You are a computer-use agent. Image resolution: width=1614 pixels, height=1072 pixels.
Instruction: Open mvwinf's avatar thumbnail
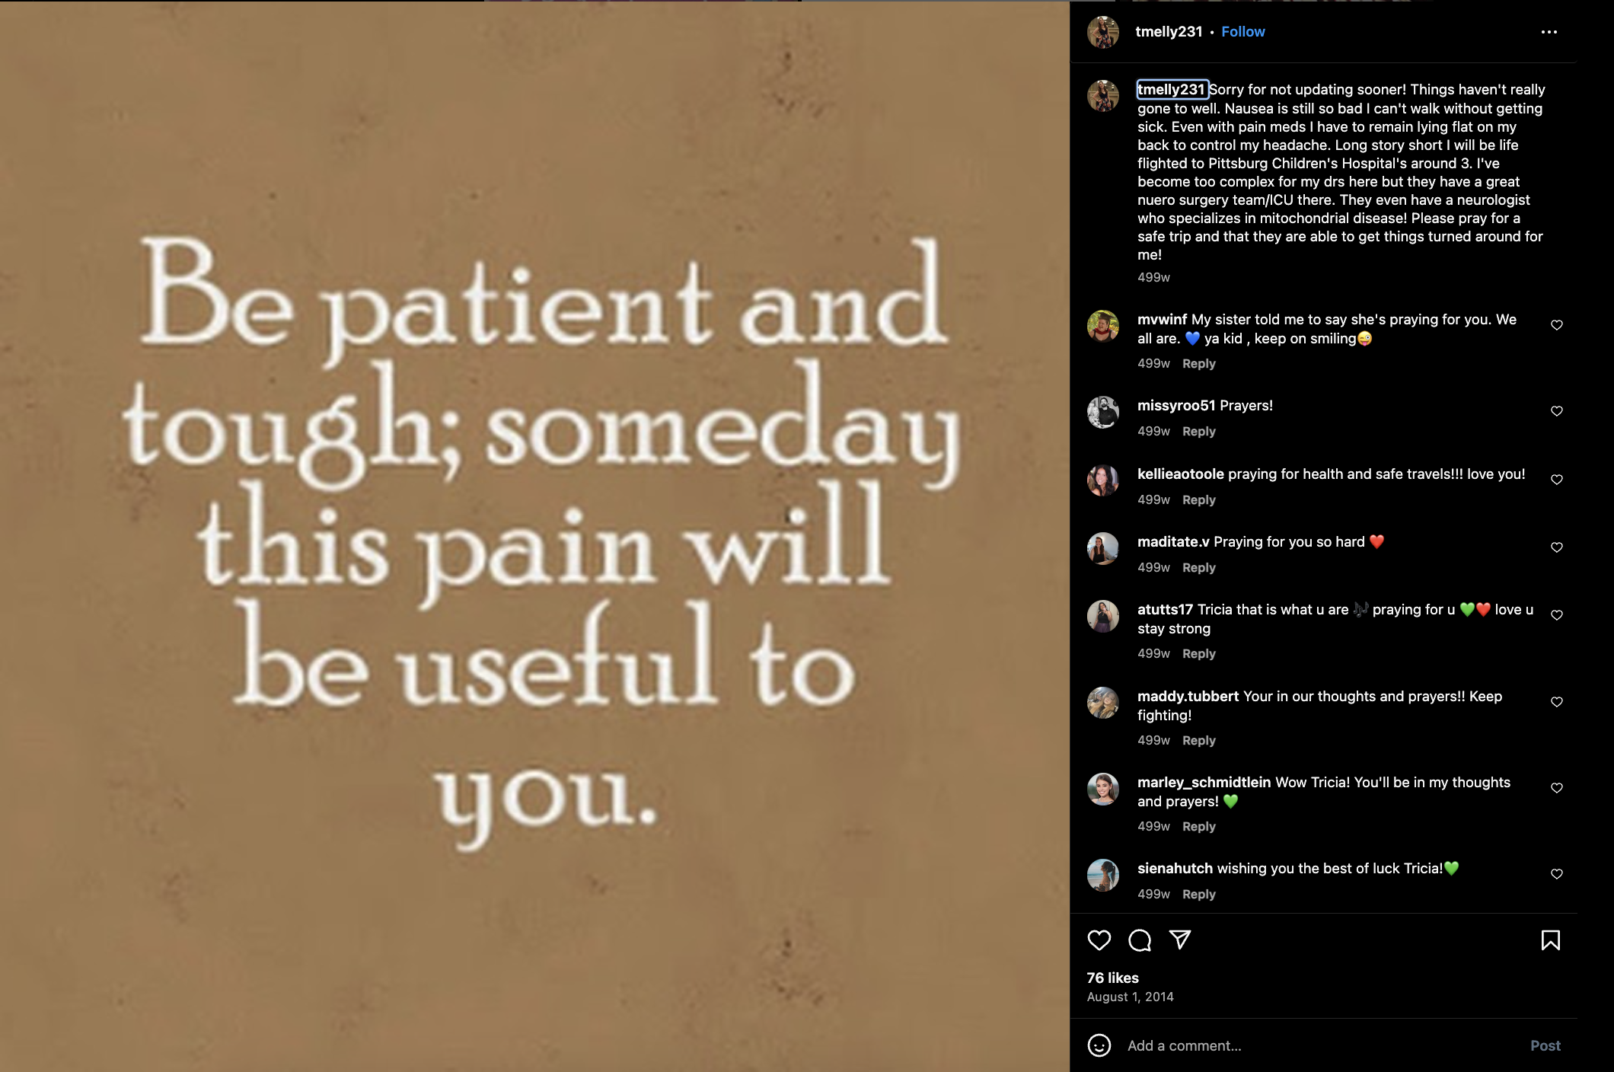pos(1102,326)
